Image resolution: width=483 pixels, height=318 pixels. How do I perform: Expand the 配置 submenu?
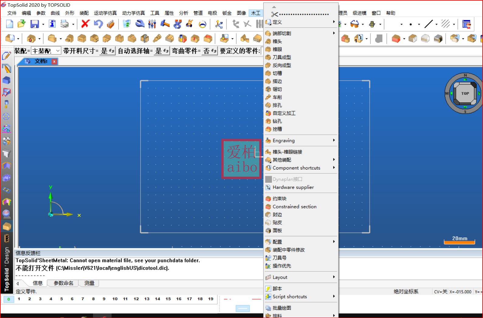pos(301,242)
